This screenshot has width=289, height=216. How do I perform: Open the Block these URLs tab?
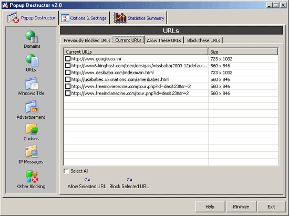204,40
